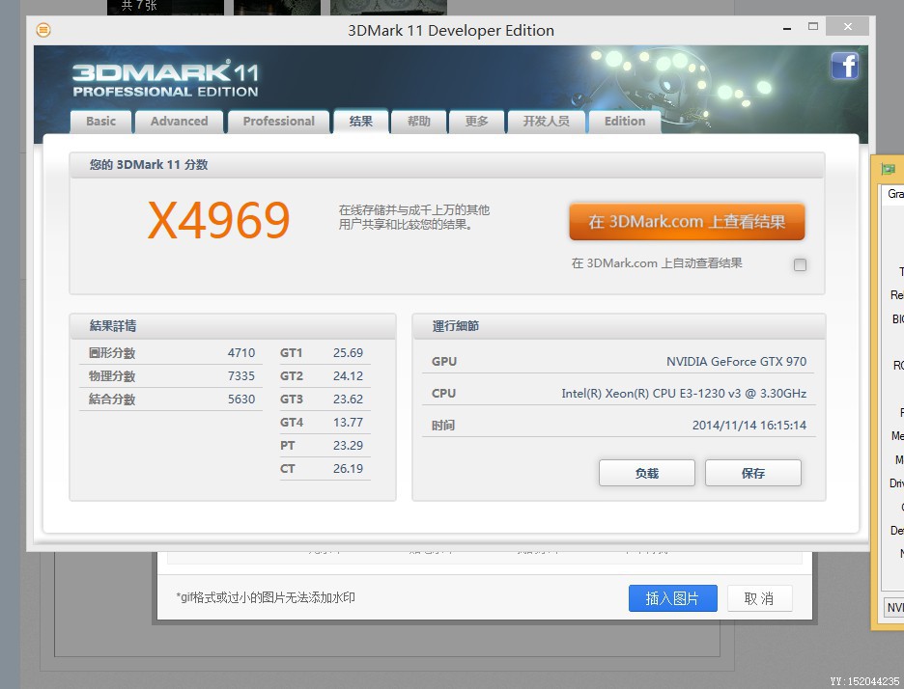Viewport: 904px width, 689px height.
Task: Click the CT result 26.19
Action: (349, 468)
